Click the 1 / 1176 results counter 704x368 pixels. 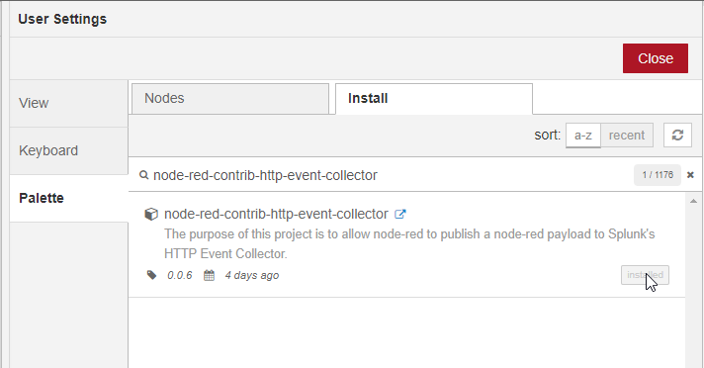tap(658, 175)
